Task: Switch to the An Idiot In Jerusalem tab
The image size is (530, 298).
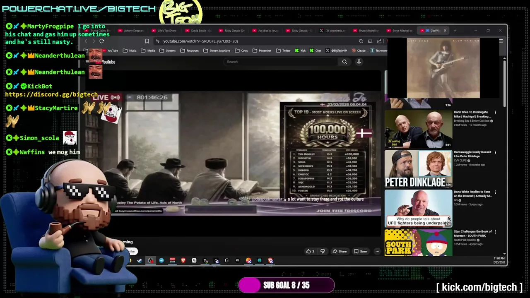Action: [x=266, y=30]
